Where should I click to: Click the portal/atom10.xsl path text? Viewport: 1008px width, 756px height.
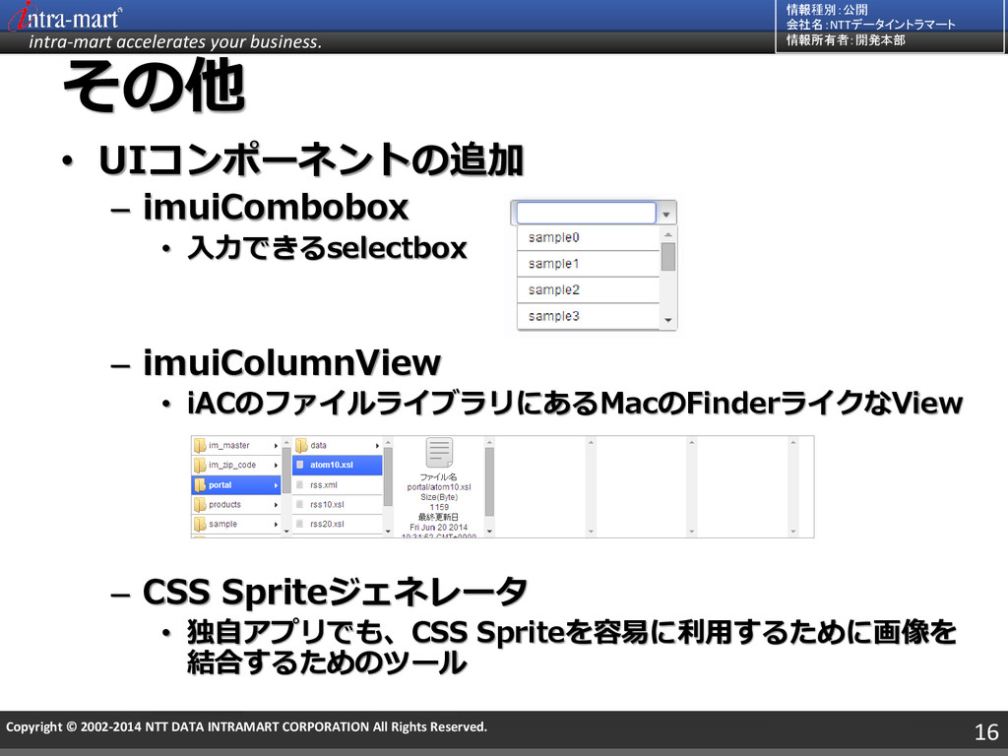point(439,487)
